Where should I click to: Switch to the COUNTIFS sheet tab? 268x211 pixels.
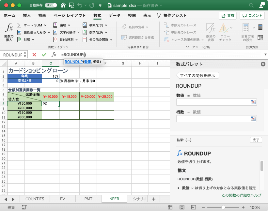[35, 199]
